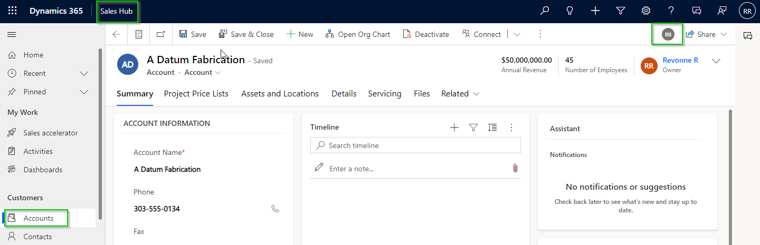Open the Share dropdown chevron
Image resolution: width=760 pixels, height=245 pixels.
724,34
